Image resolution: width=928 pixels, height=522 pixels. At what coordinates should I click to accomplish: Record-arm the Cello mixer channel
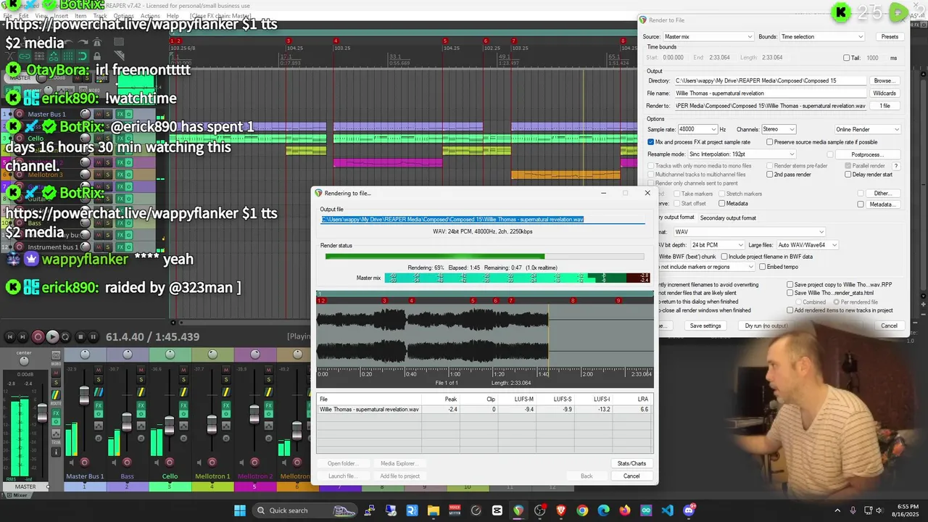coord(169,463)
